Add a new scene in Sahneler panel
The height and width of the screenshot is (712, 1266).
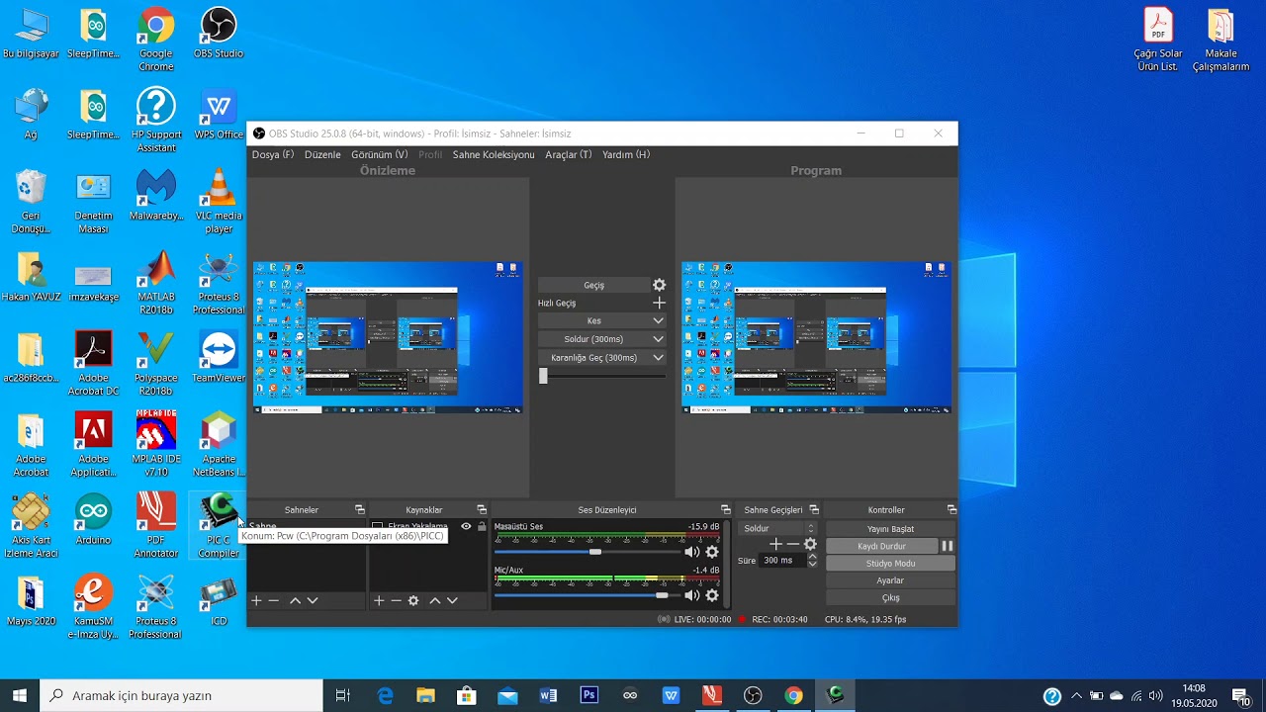pyautogui.click(x=256, y=600)
